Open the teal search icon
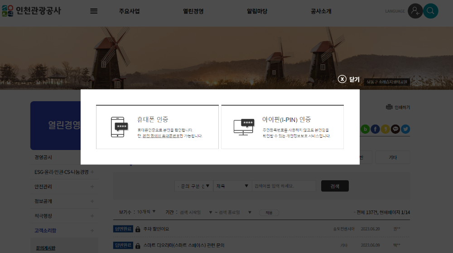This screenshot has height=253, width=453. click(x=430, y=11)
